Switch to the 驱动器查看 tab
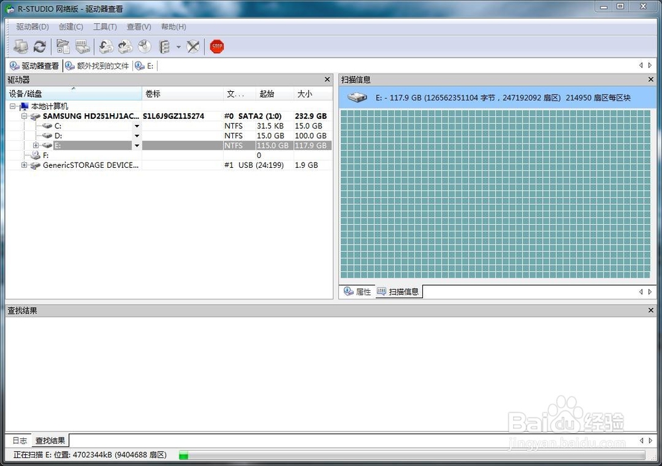The height and width of the screenshot is (466, 662). (35, 66)
